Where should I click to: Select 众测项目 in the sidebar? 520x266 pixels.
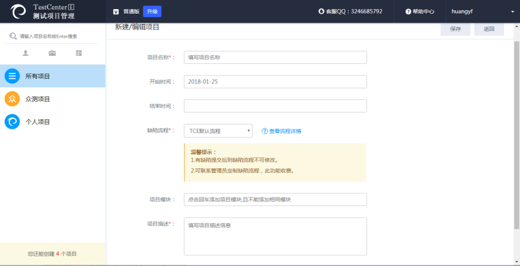coord(38,99)
